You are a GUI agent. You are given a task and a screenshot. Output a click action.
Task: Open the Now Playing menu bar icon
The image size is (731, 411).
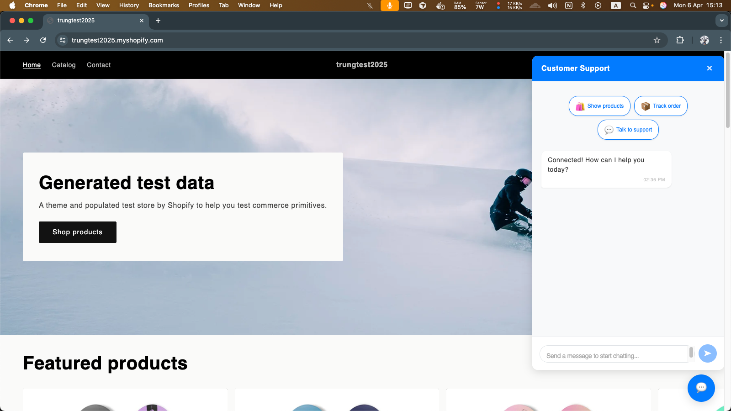tap(598, 5)
